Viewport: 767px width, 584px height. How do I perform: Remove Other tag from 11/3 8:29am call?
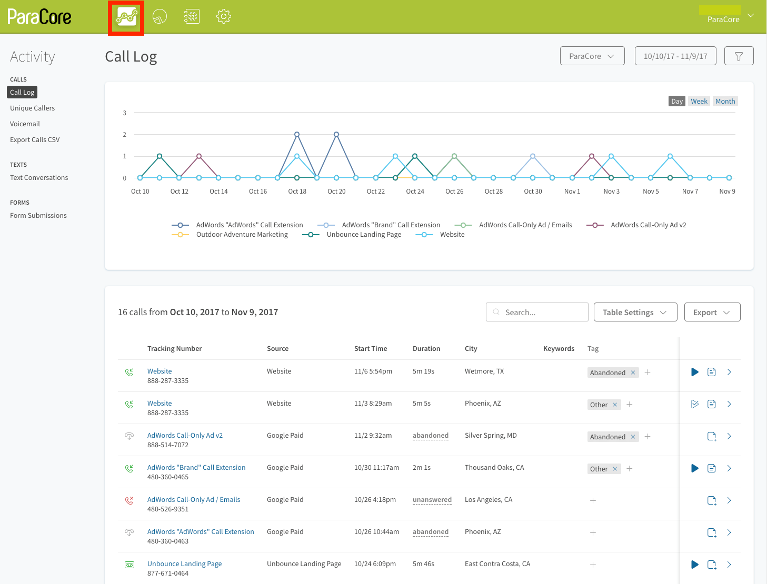[615, 405]
